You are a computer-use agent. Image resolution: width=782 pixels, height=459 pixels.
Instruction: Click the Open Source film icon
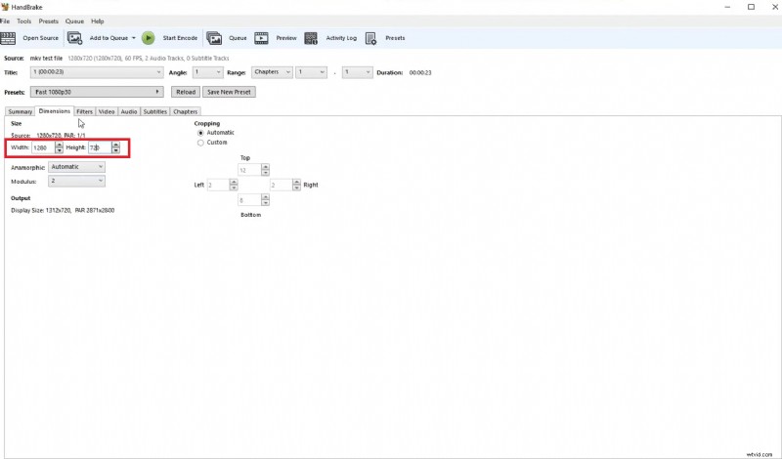click(x=8, y=38)
